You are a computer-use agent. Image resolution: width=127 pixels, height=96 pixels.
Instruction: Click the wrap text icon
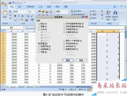pyautogui.click(x=51, y=12)
